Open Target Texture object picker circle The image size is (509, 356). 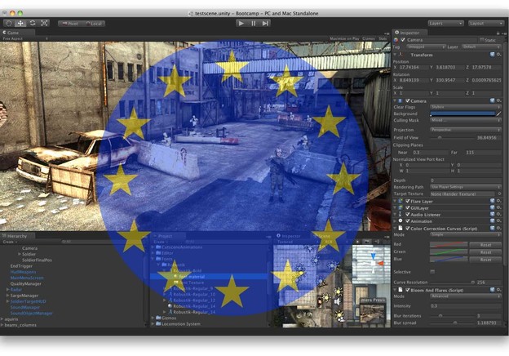pyautogui.click(x=499, y=194)
